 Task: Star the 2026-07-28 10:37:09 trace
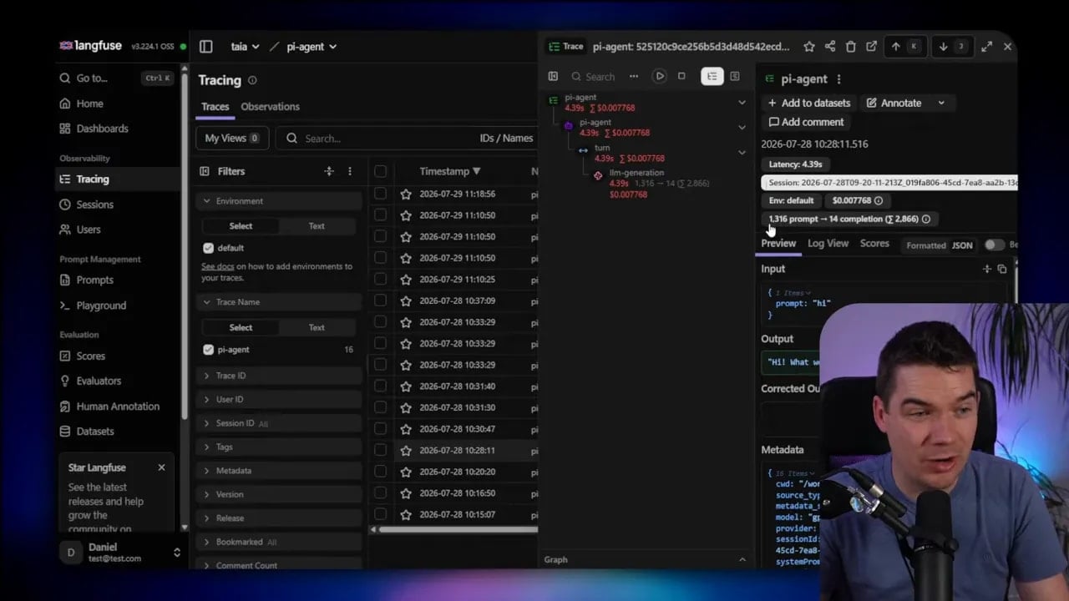pos(406,300)
